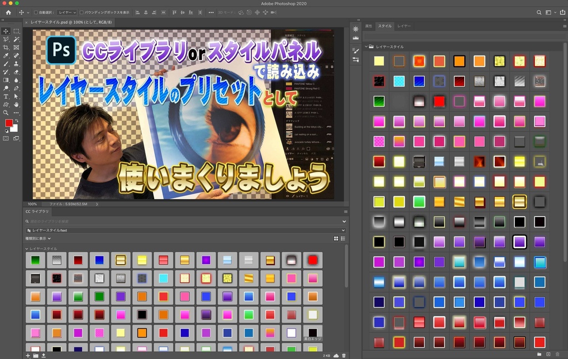
Task: Select the Type tool
Action: (x=6, y=97)
